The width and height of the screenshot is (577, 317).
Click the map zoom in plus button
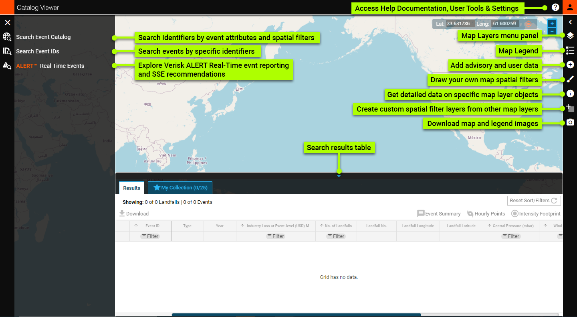552,24
